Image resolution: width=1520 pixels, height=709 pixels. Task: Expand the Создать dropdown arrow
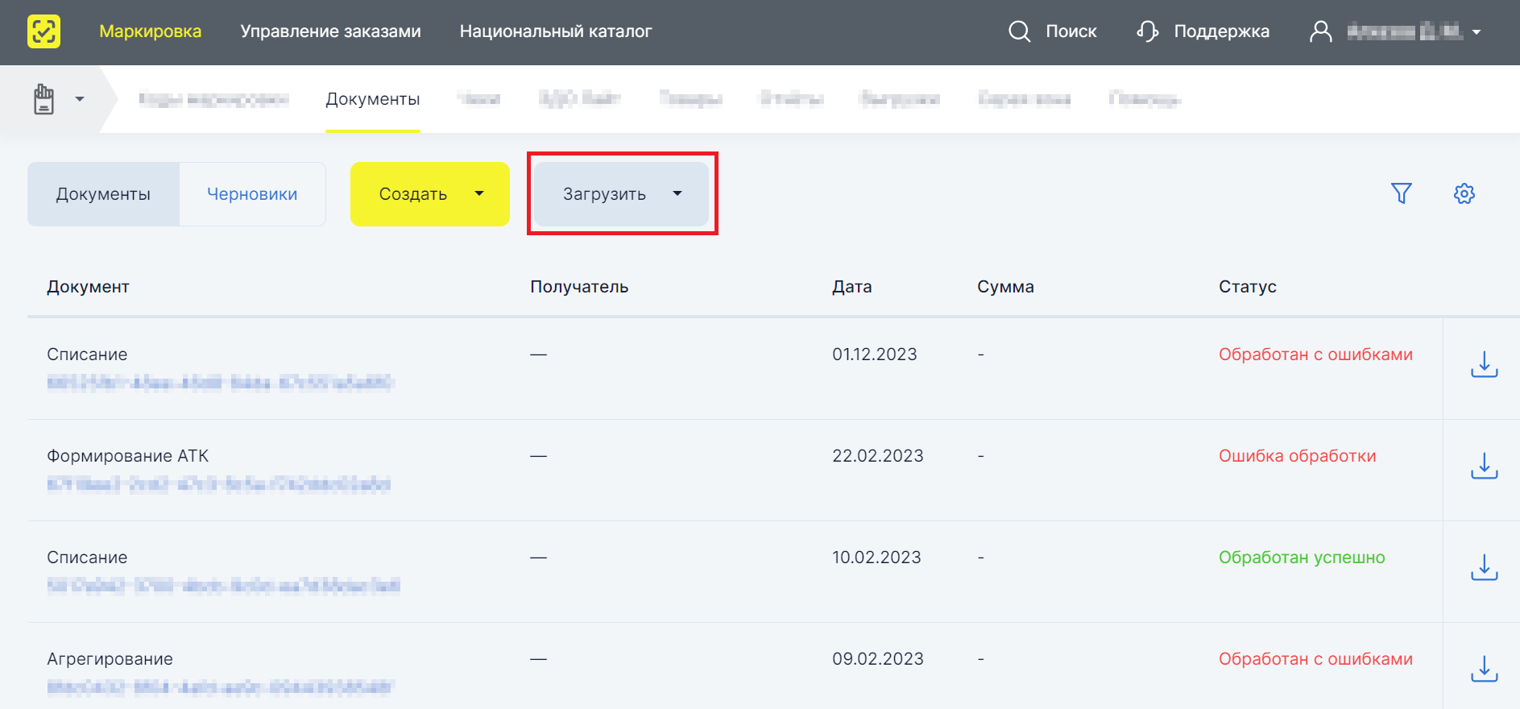[479, 193]
